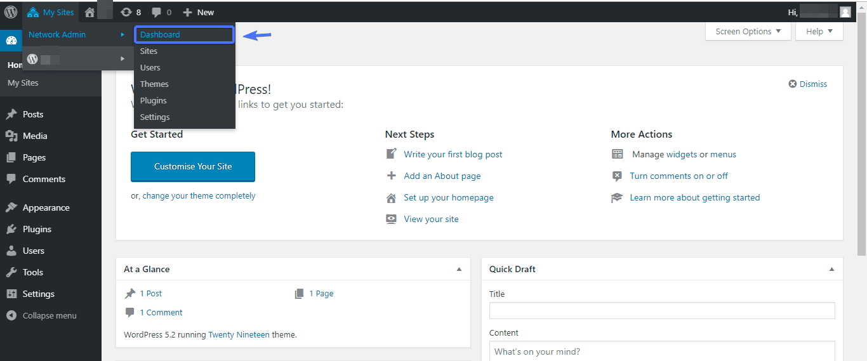Choose Plugins from Network Admin flyout
This screenshot has width=867, height=361.
(154, 100)
